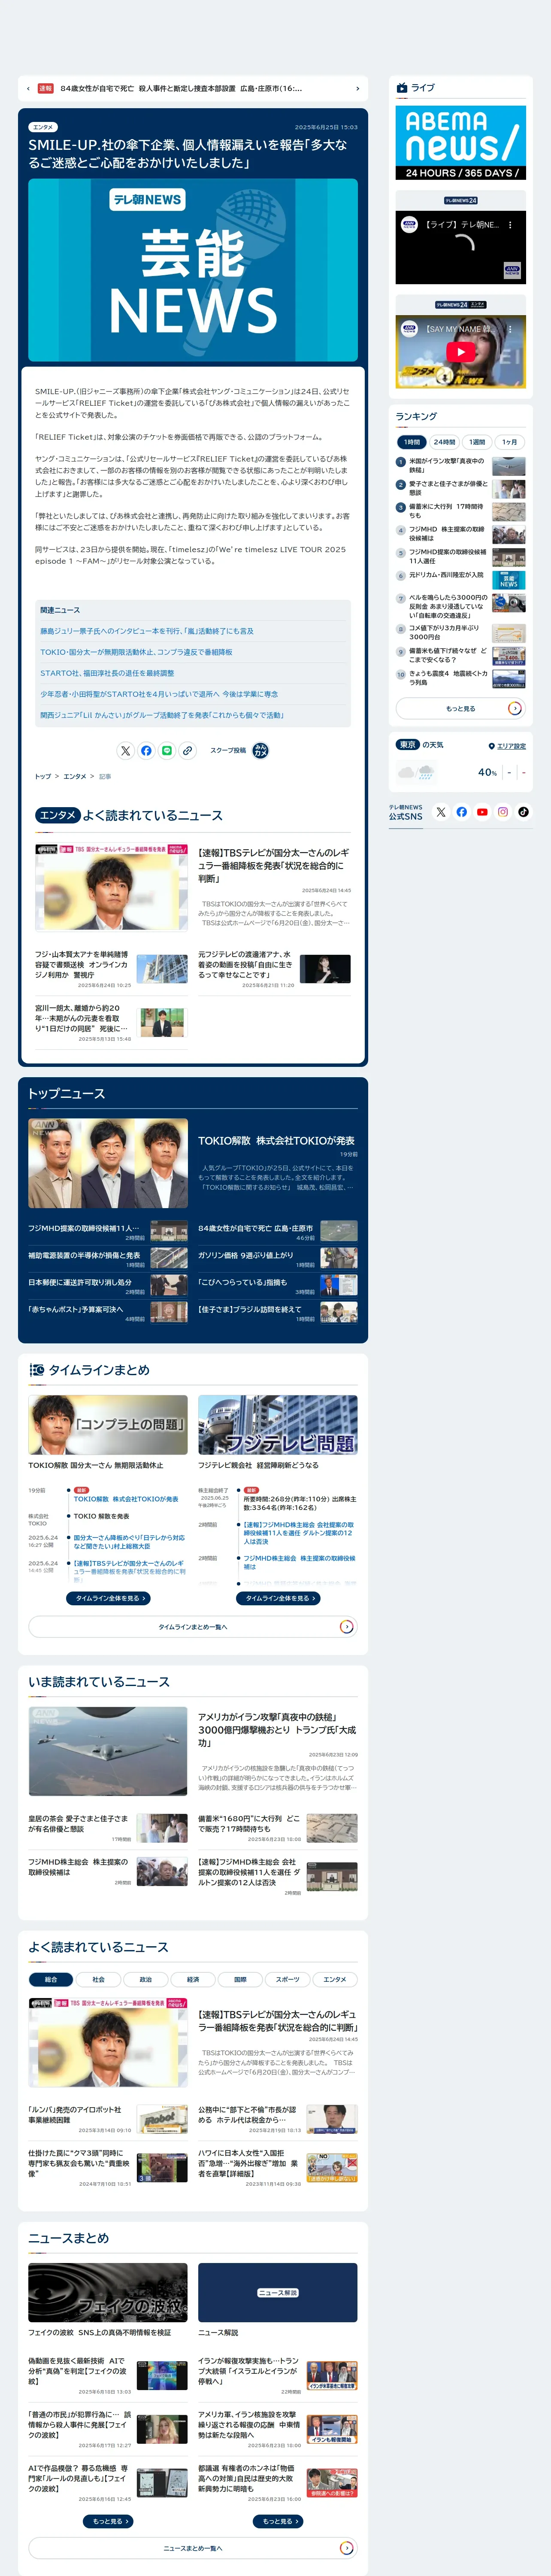Viewport: 551px width, 2576px height.
Task: Open related link about 藤島ジュリー景子氏 interview book
Action: pos(147,631)
